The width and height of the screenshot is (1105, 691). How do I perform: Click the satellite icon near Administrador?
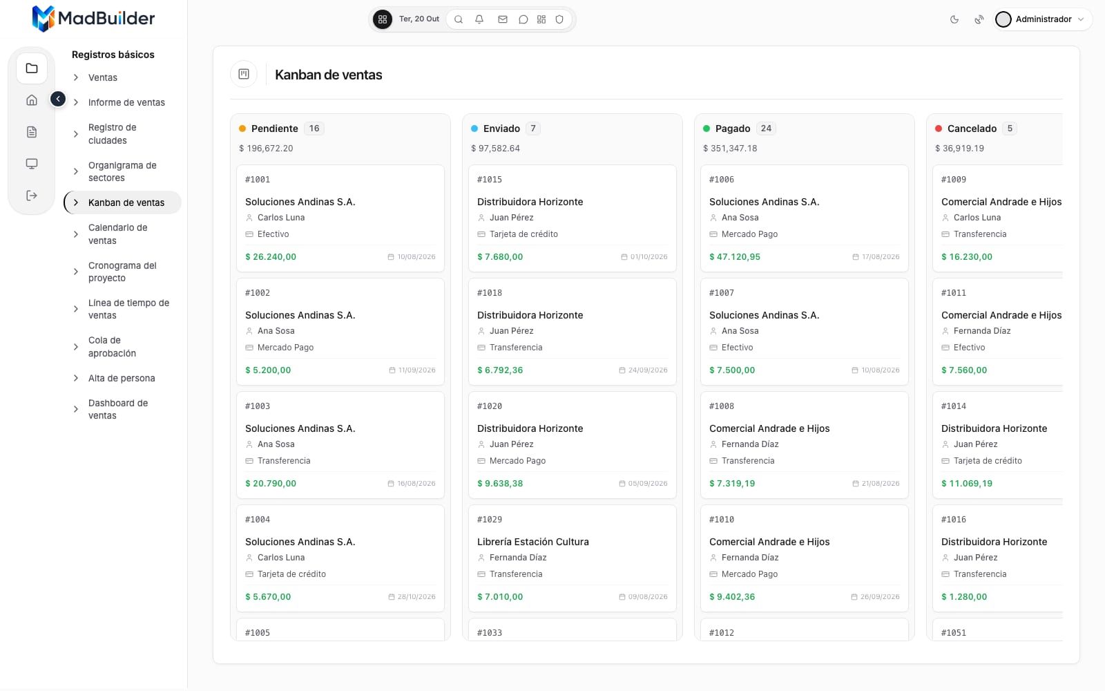(x=979, y=19)
